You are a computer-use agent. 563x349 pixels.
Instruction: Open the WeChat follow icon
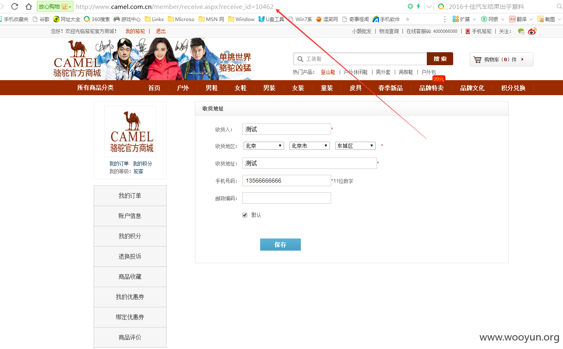[521, 31]
